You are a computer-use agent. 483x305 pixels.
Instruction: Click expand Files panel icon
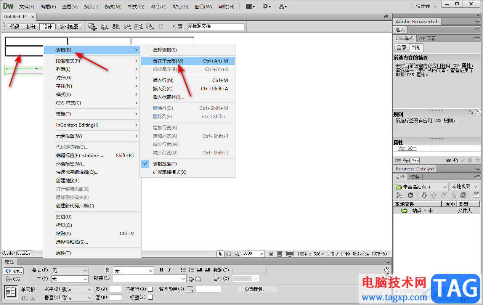[477, 195]
